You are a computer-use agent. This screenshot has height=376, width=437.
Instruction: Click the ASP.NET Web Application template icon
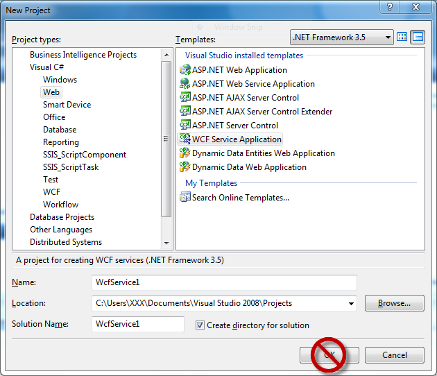185,69
